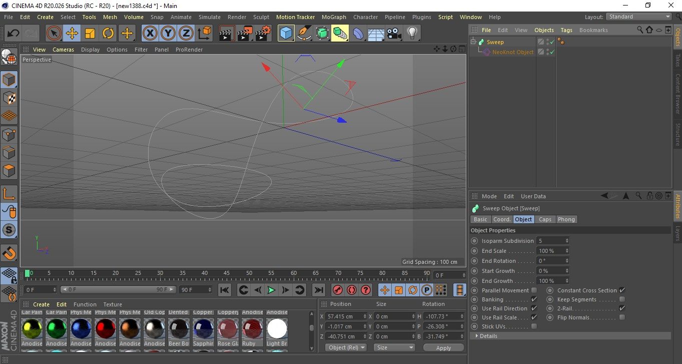Go to start of animation
This screenshot has height=364, width=682.
(225, 290)
